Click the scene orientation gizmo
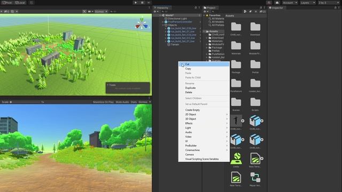Image resolution: width=342 pixels, height=192 pixels. coord(142,24)
